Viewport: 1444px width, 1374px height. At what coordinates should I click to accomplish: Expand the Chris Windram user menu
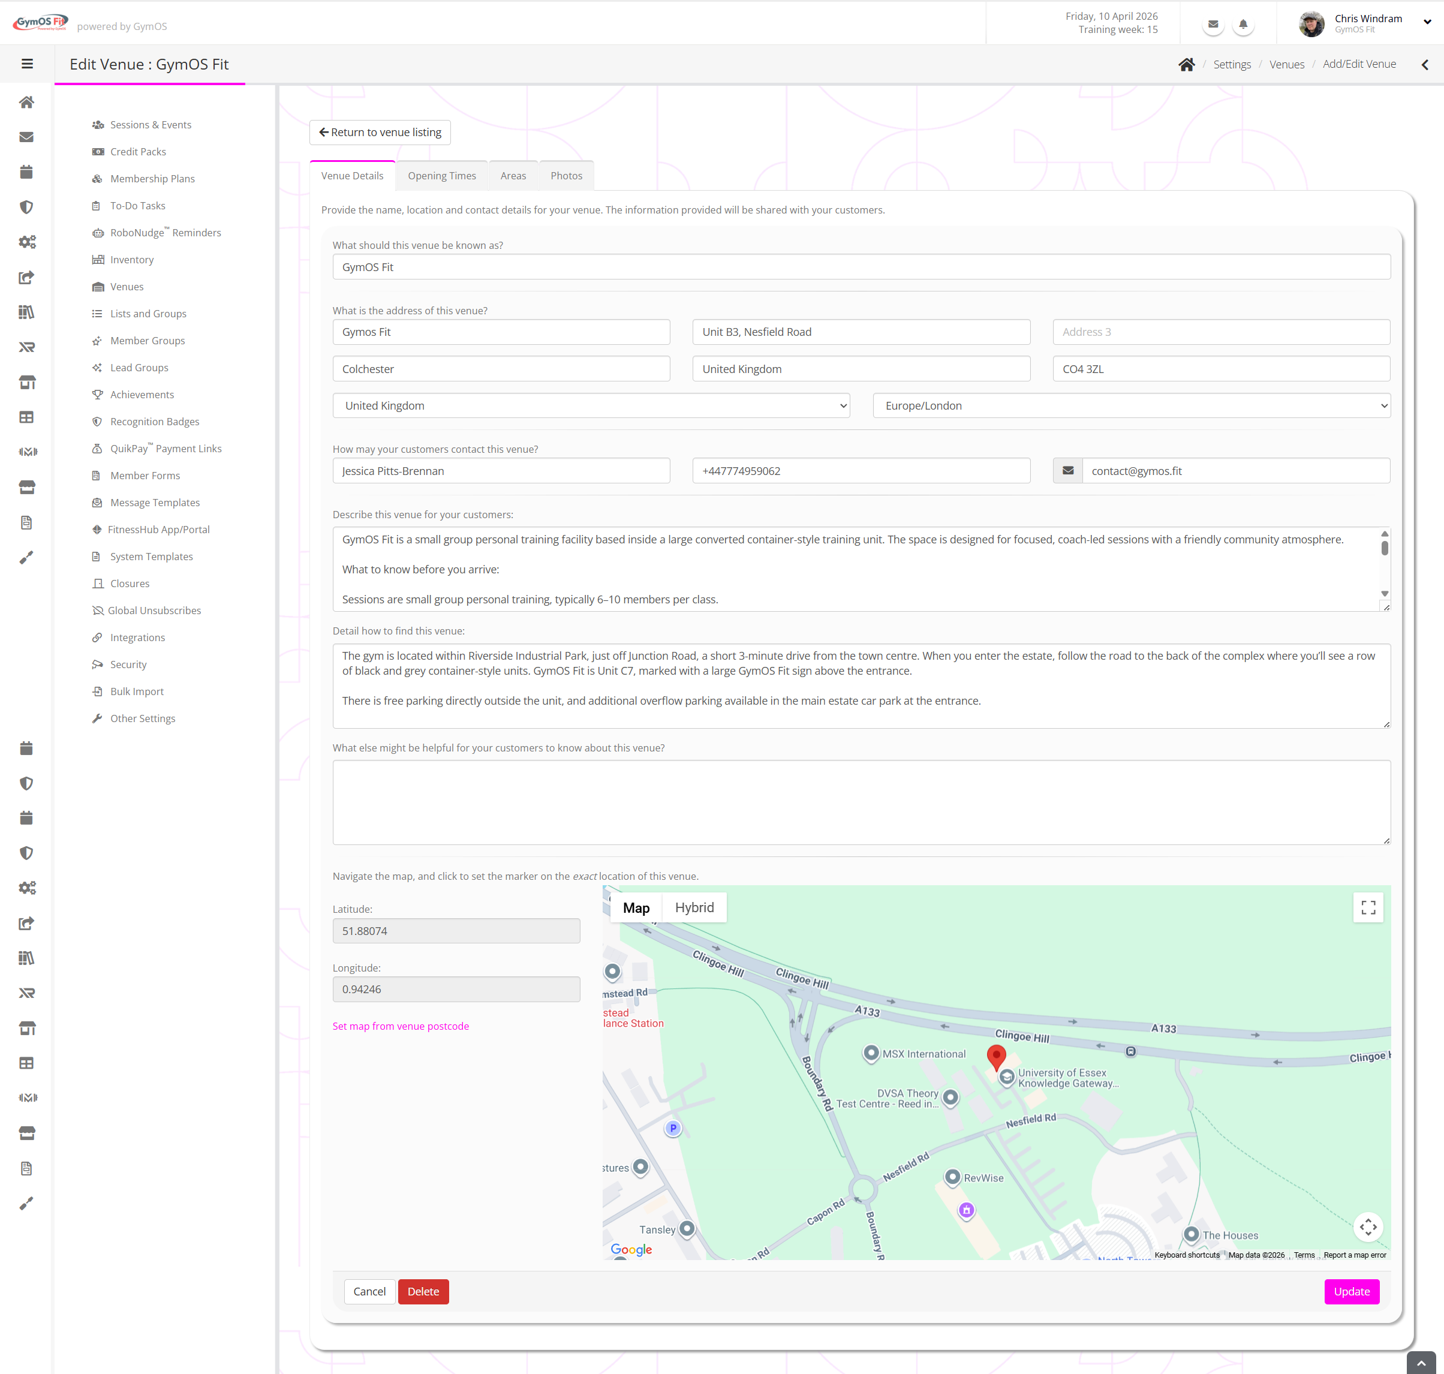pos(1427,22)
